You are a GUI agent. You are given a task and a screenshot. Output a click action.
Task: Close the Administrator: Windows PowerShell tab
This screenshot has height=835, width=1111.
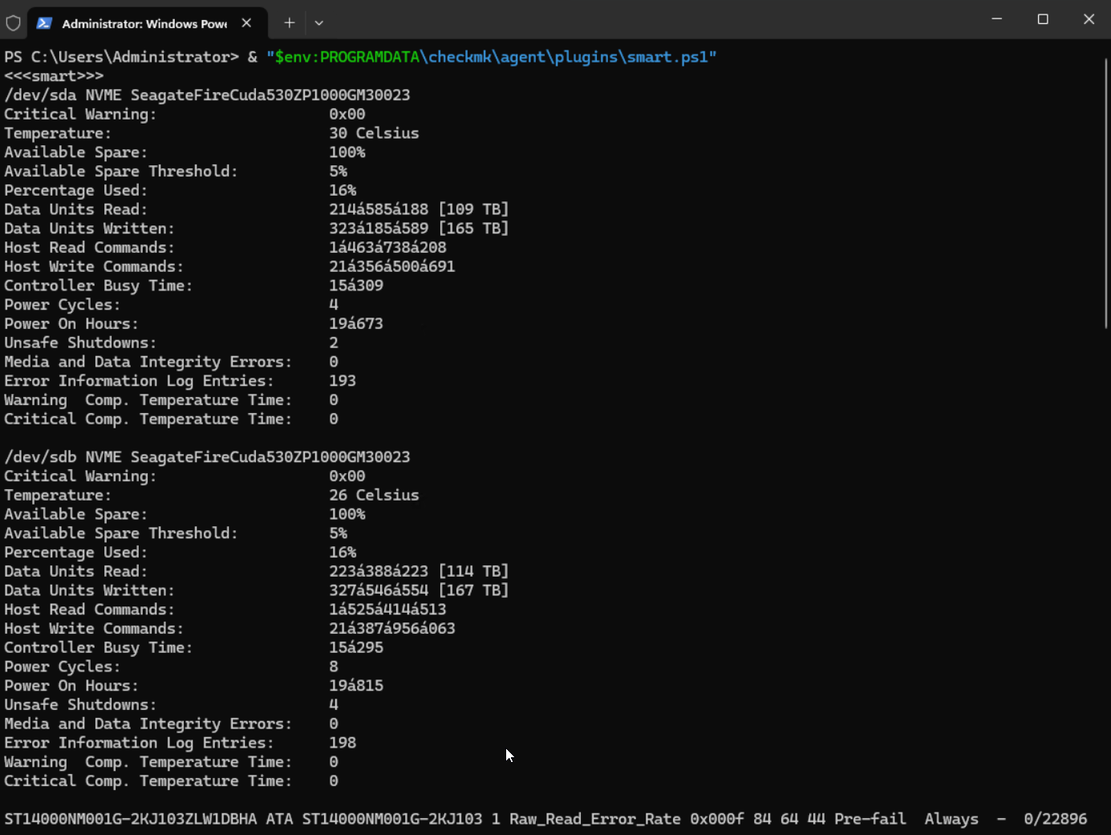point(246,23)
